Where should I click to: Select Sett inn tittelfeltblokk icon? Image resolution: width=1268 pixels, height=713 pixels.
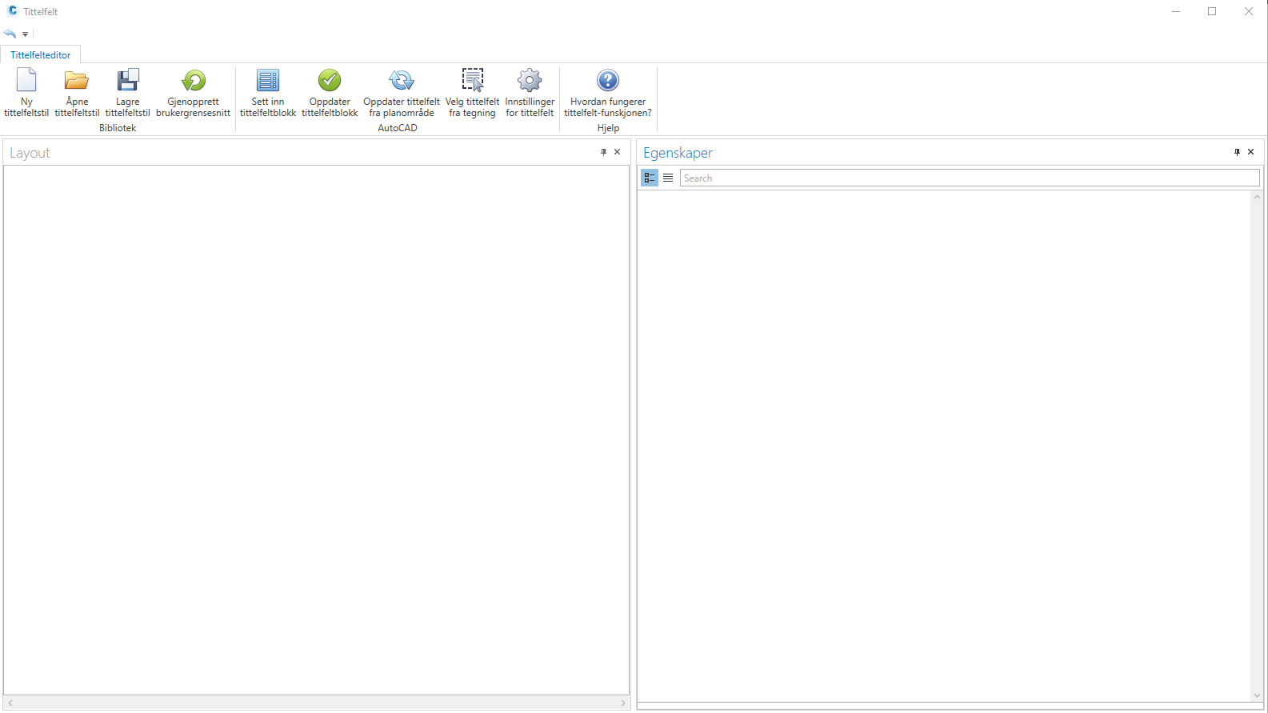(268, 81)
